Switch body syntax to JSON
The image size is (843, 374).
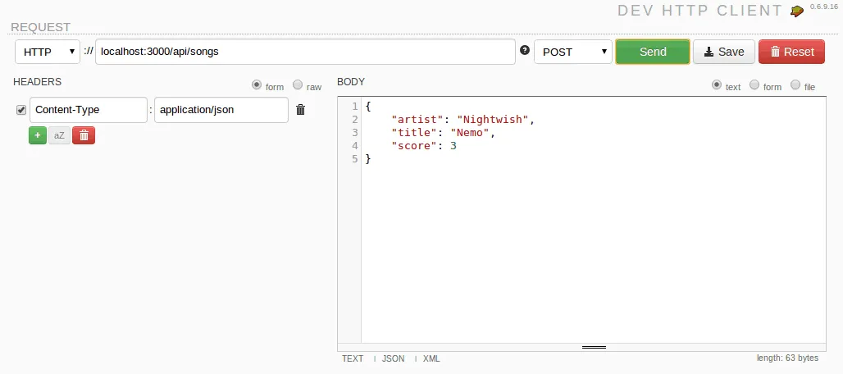[394, 358]
